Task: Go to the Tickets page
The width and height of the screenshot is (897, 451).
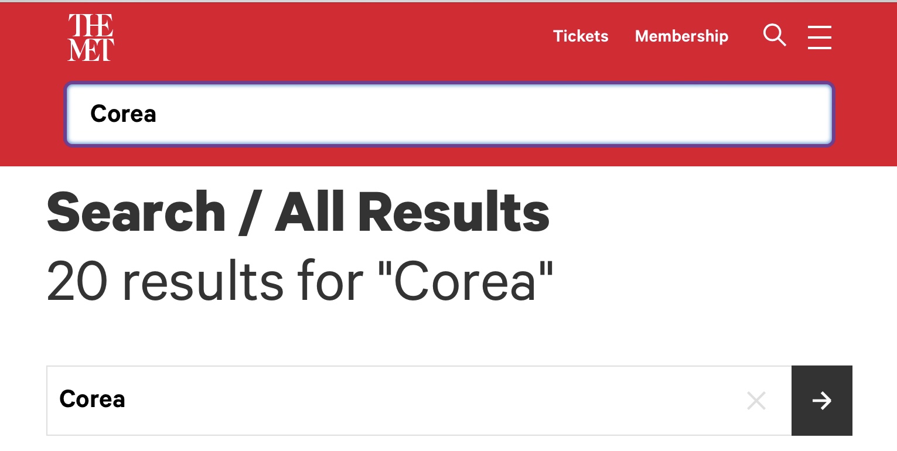Action: (581, 36)
